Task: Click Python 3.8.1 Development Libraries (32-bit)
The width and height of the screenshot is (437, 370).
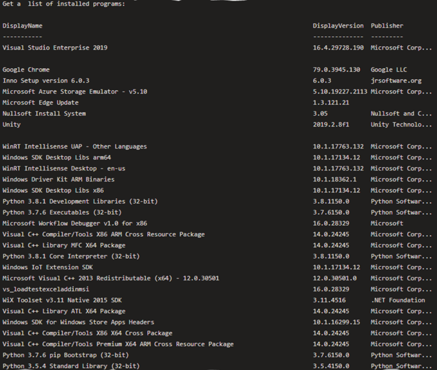Action: pyautogui.click(x=80, y=201)
